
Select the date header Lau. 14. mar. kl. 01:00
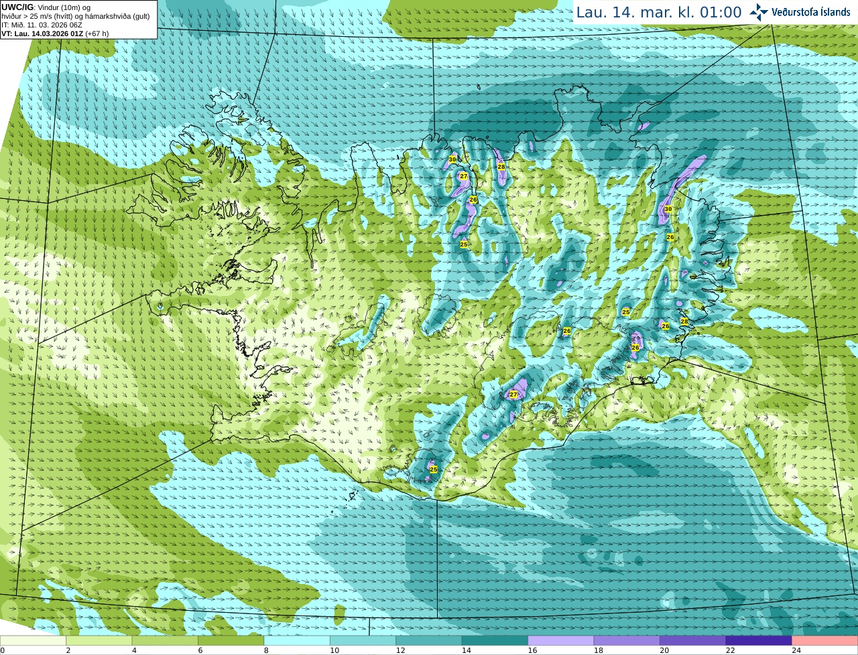coord(659,12)
